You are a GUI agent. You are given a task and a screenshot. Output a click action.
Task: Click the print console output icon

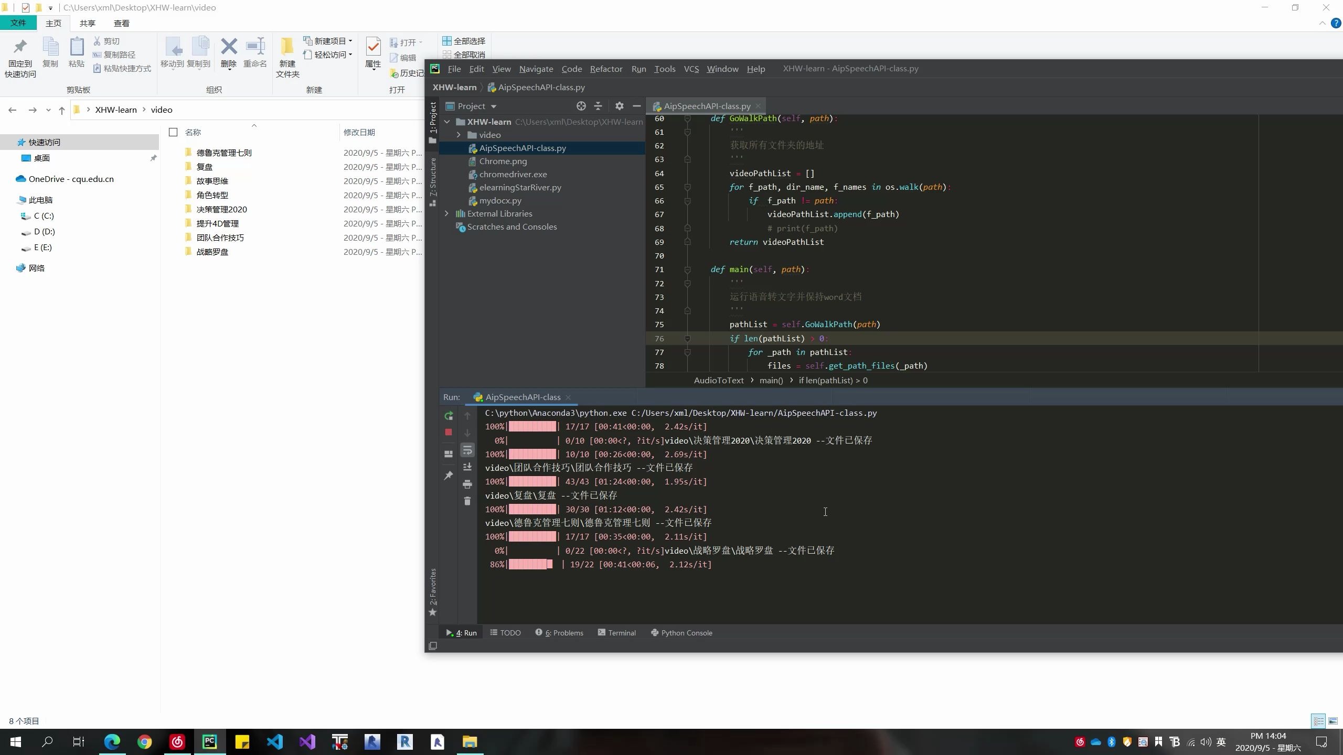(467, 484)
